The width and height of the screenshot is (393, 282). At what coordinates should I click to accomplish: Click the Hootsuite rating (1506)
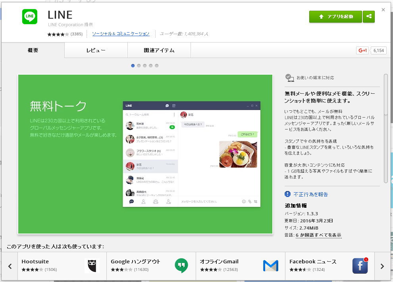pos(39,270)
